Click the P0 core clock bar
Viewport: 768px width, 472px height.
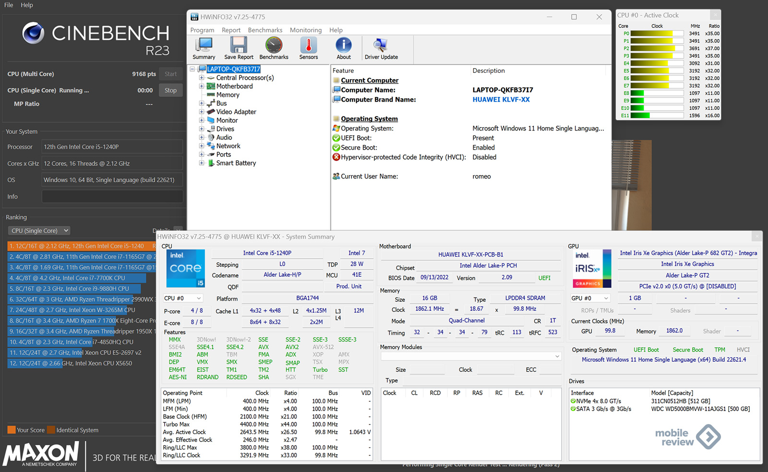tap(657, 34)
